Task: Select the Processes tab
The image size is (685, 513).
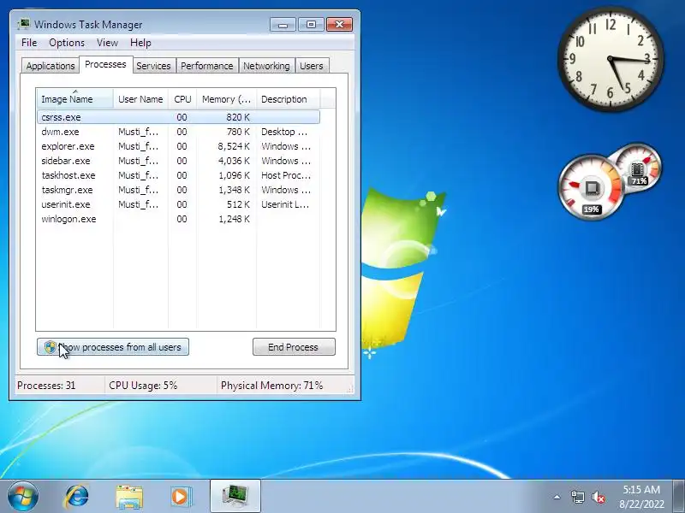Action: (105, 64)
